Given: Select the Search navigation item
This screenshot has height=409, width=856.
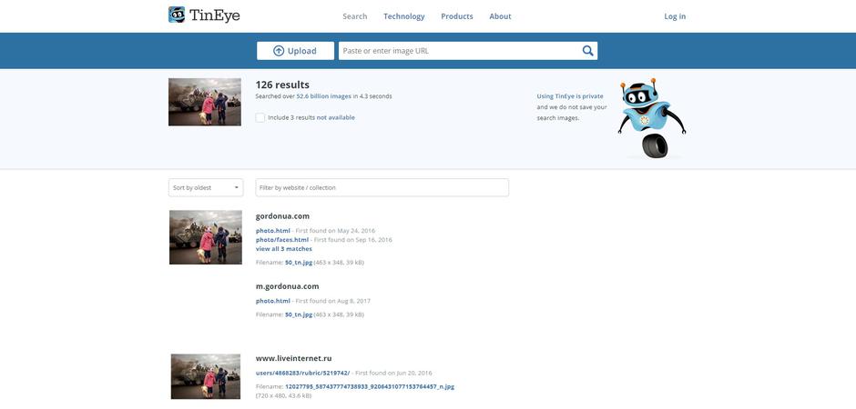Looking at the screenshot, I should pos(354,16).
